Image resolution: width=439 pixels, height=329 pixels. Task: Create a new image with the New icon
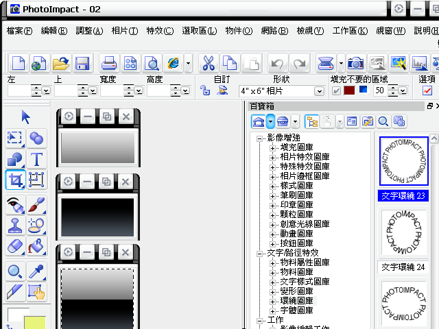click(x=19, y=63)
